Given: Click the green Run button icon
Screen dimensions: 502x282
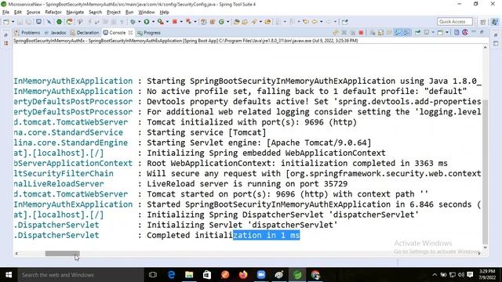Looking at the screenshot, I should [147, 22].
